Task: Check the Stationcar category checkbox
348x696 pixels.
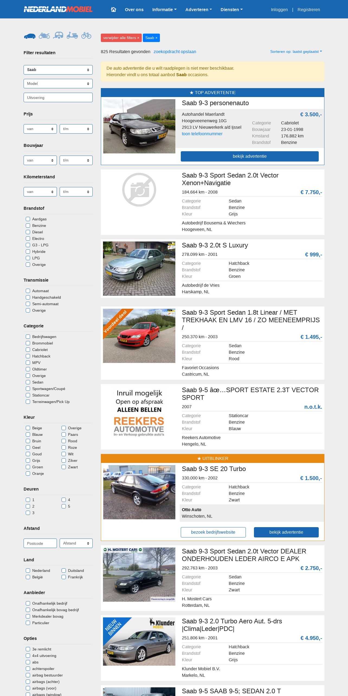Action: point(28,395)
